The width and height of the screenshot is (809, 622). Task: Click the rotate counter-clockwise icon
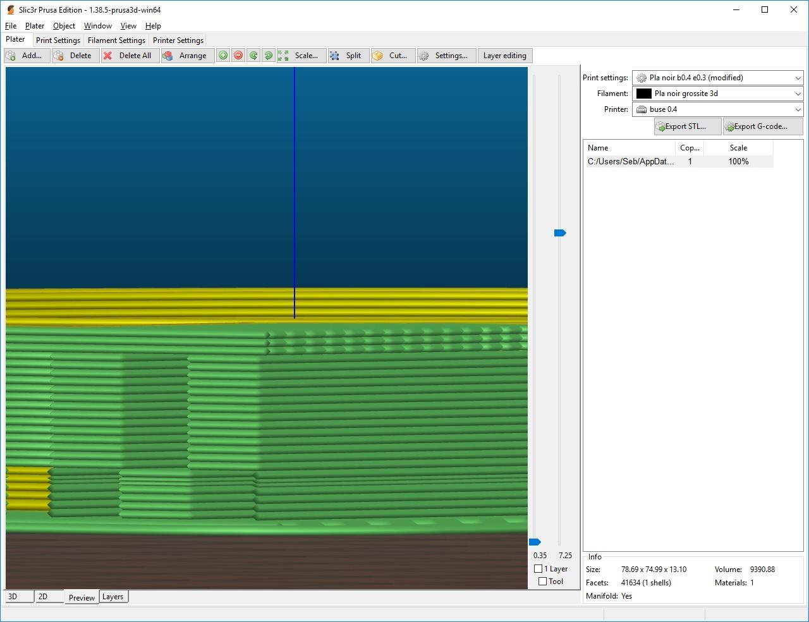tap(253, 56)
